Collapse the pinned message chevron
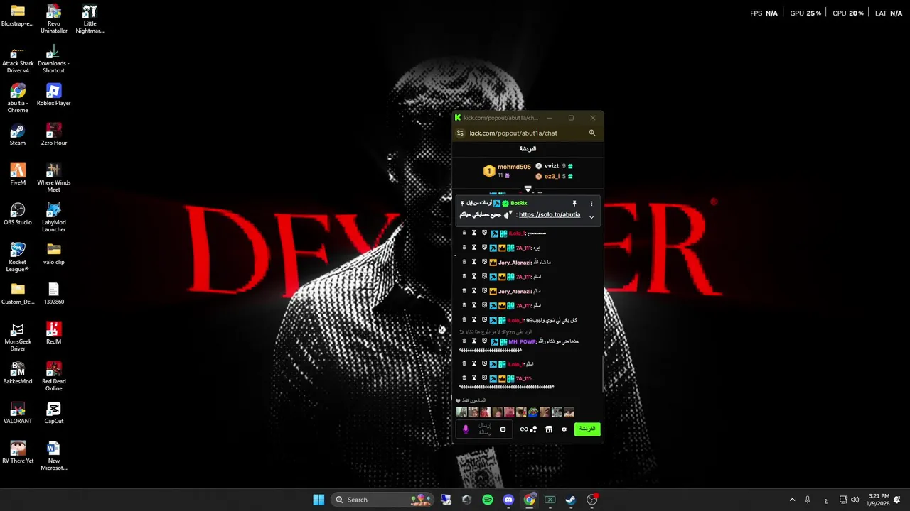The height and width of the screenshot is (511, 910). coord(591,217)
